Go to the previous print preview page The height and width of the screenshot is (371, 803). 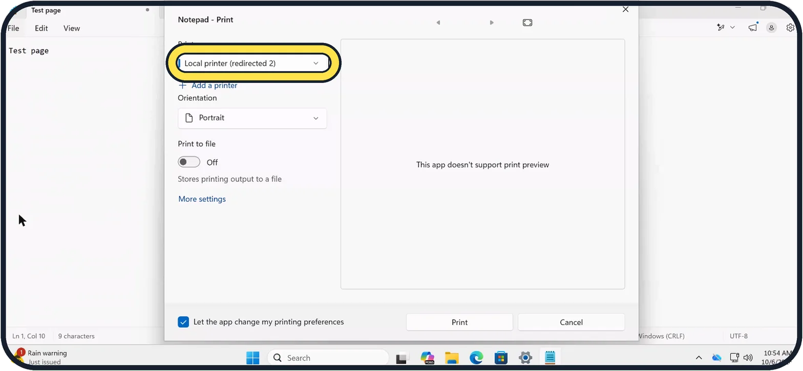click(x=438, y=23)
